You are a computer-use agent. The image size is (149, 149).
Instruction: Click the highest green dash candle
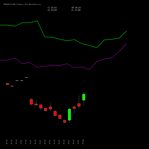27,77
